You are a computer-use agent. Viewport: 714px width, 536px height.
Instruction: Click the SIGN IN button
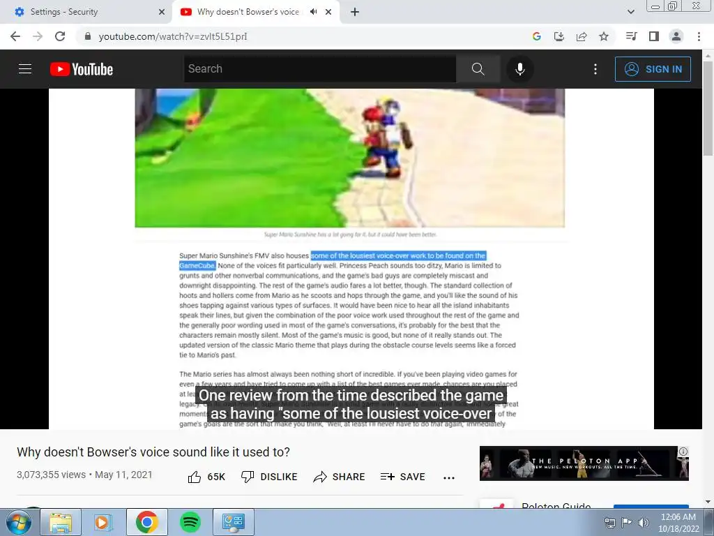[653, 69]
